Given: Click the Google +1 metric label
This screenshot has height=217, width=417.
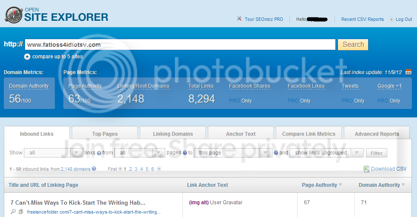Looking at the screenshot, I should [389, 86].
